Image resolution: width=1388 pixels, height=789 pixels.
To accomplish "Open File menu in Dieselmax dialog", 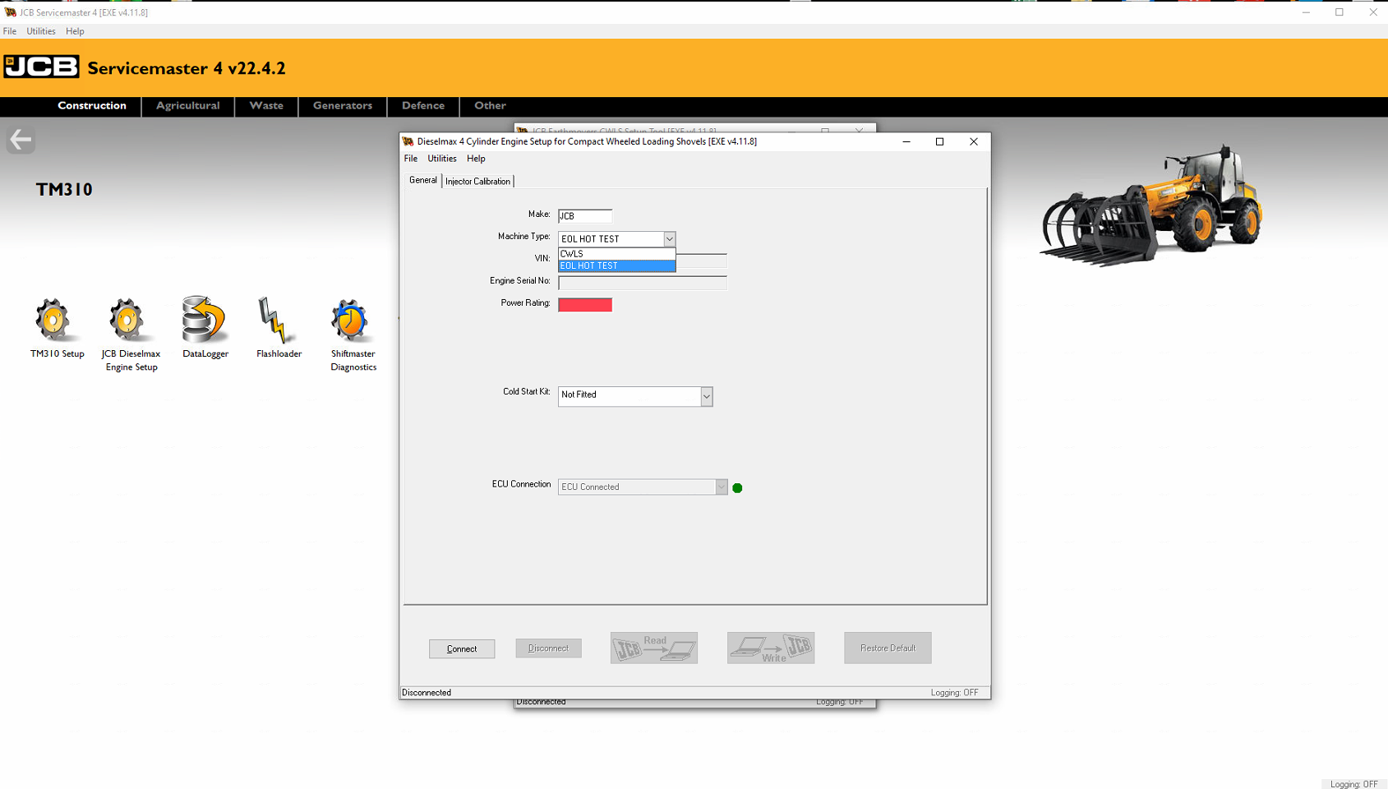I will [411, 159].
